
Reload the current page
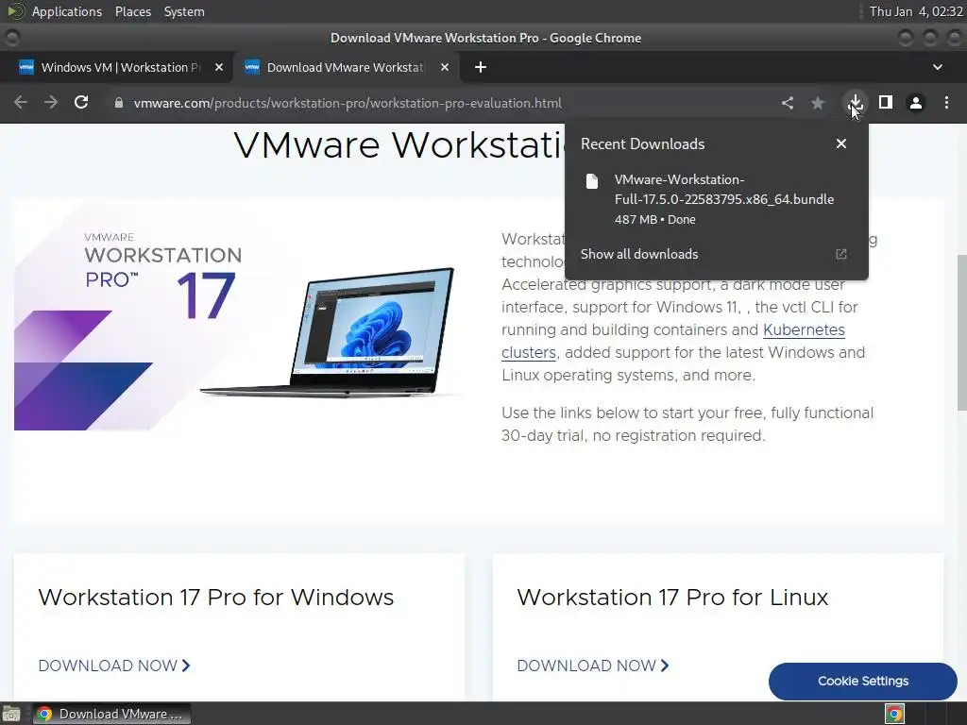tap(81, 102)
